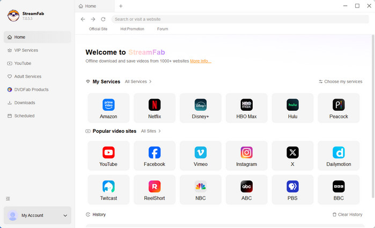Open the HBO Max service

point(247,108)
